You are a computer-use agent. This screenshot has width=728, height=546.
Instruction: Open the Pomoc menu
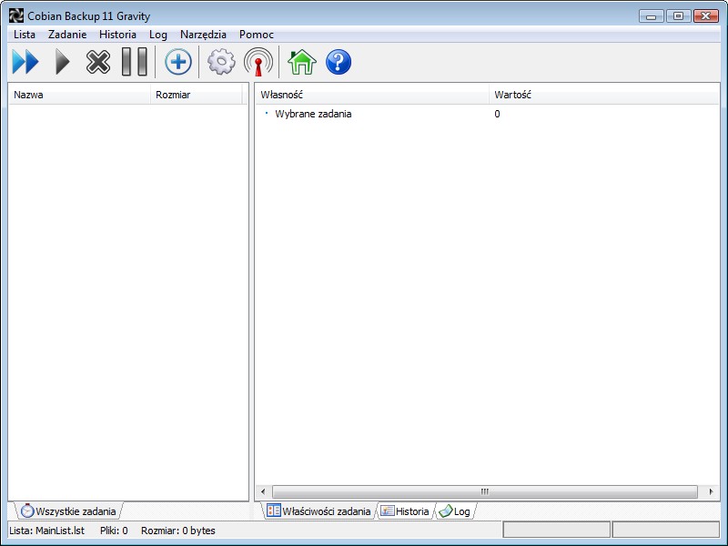[x=257, y=35]
